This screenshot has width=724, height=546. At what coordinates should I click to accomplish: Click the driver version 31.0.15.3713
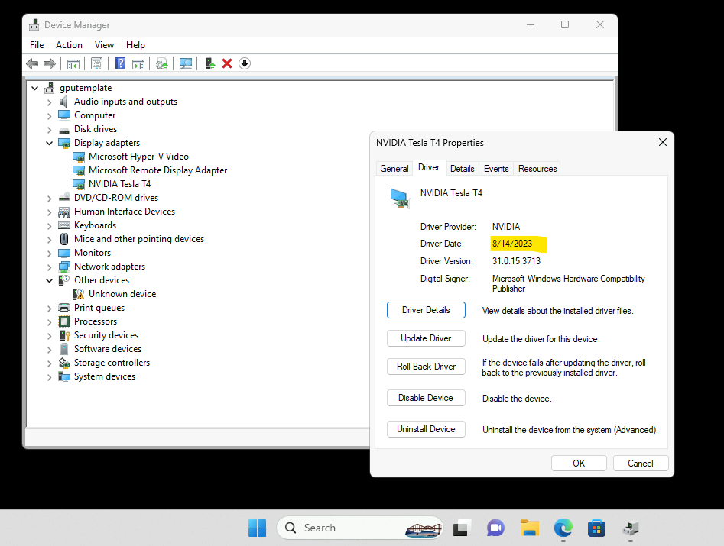pos(516,261)
